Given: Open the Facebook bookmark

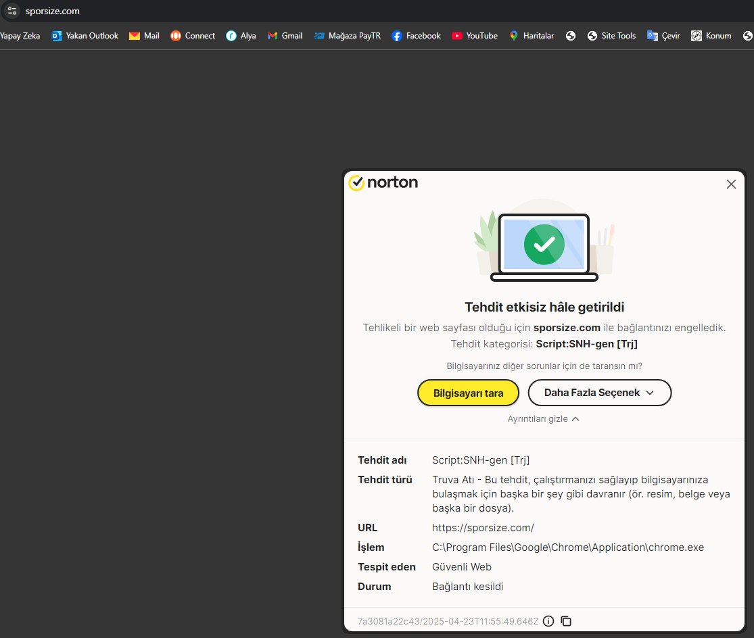Looking at the screenshot, I should [416, 36].
